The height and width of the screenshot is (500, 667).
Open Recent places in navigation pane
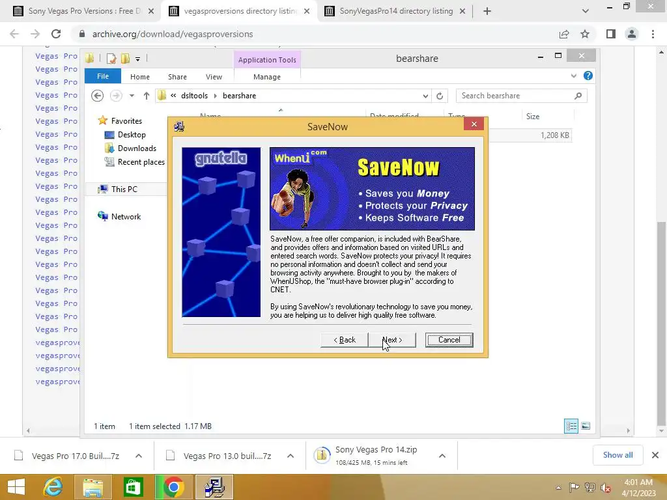coord(141,161)
